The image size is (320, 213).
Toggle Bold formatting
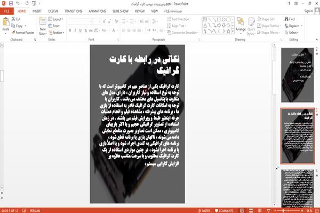70,30
